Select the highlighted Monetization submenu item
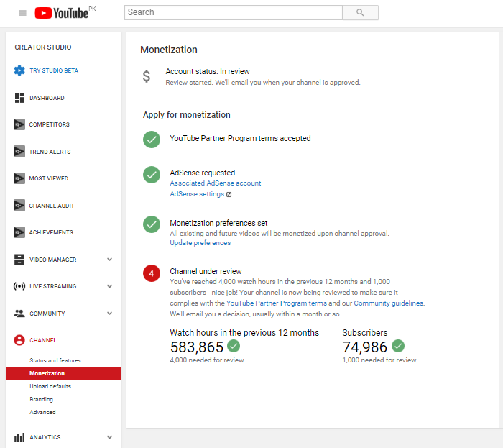Viewport: 503px width, 448px height. [63, 373]
